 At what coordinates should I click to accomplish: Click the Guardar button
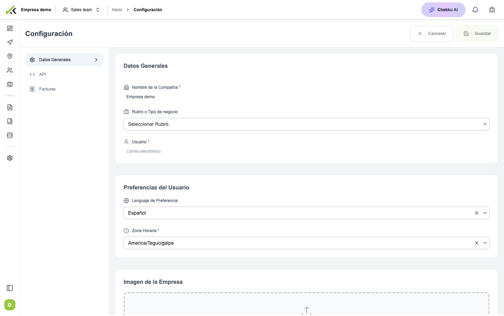point(477,34)
